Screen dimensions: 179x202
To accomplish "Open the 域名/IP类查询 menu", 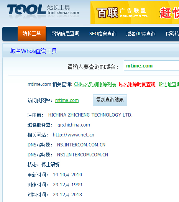I will pyautogui.click(x=141, y=34).
